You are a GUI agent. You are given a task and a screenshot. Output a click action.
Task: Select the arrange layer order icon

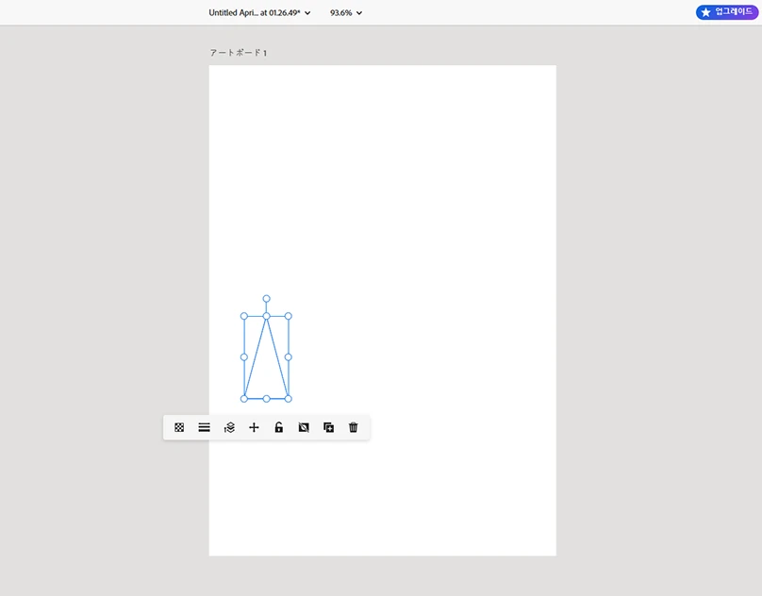click(x=228, y=427)
